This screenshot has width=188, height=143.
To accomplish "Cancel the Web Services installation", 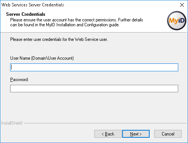I will pos(168,134).
